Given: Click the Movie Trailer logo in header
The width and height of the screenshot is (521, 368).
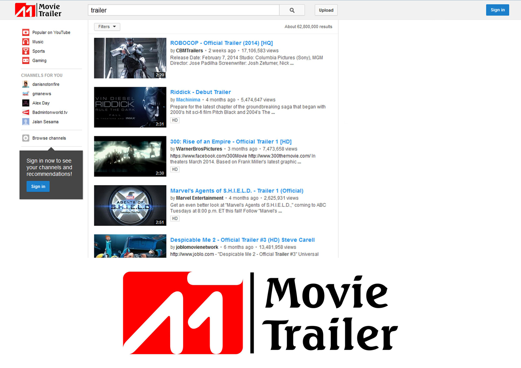Looking at the screenshot, I should pos(38,10).
